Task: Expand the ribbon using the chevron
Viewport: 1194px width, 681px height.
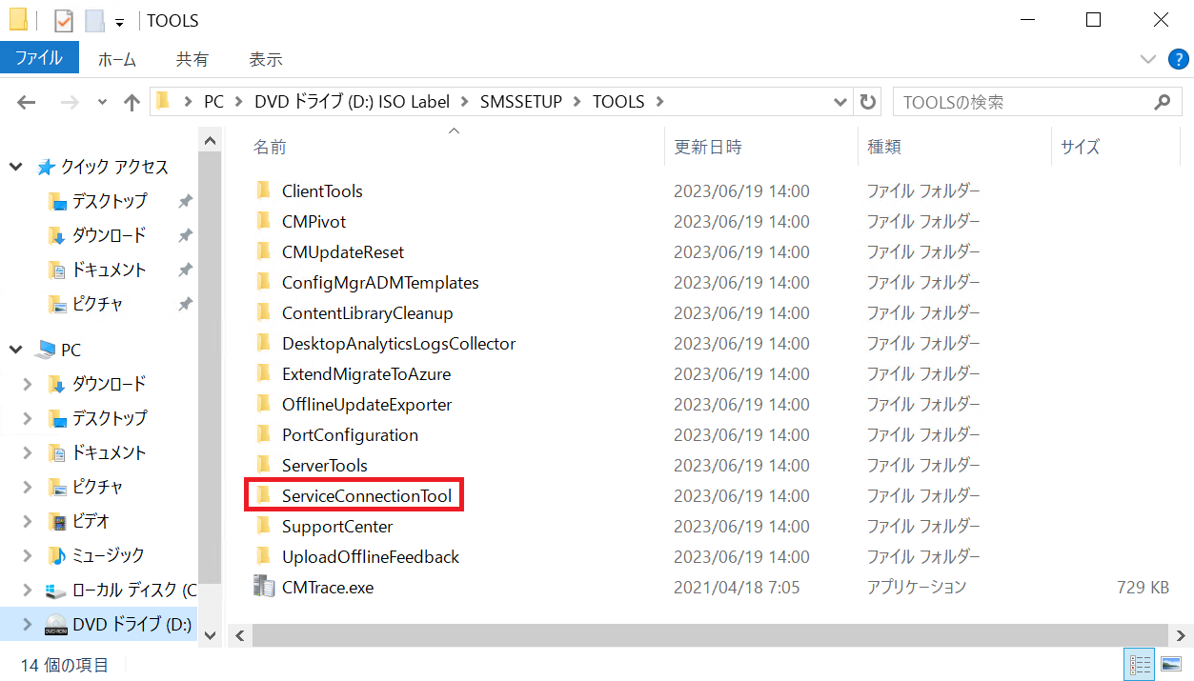Action: point(1148,59)
